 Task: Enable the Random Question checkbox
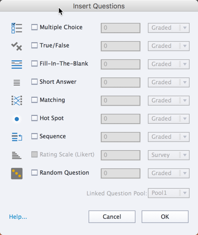point(34,173)
